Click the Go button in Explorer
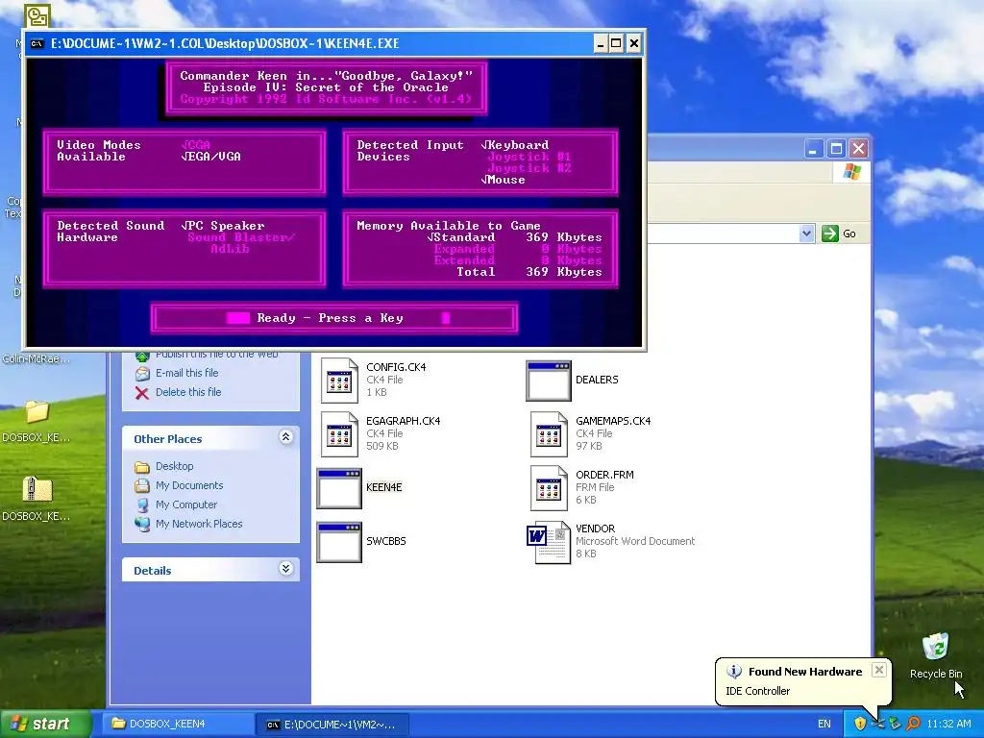Screen dimensions: 984x738 (839, 234)
